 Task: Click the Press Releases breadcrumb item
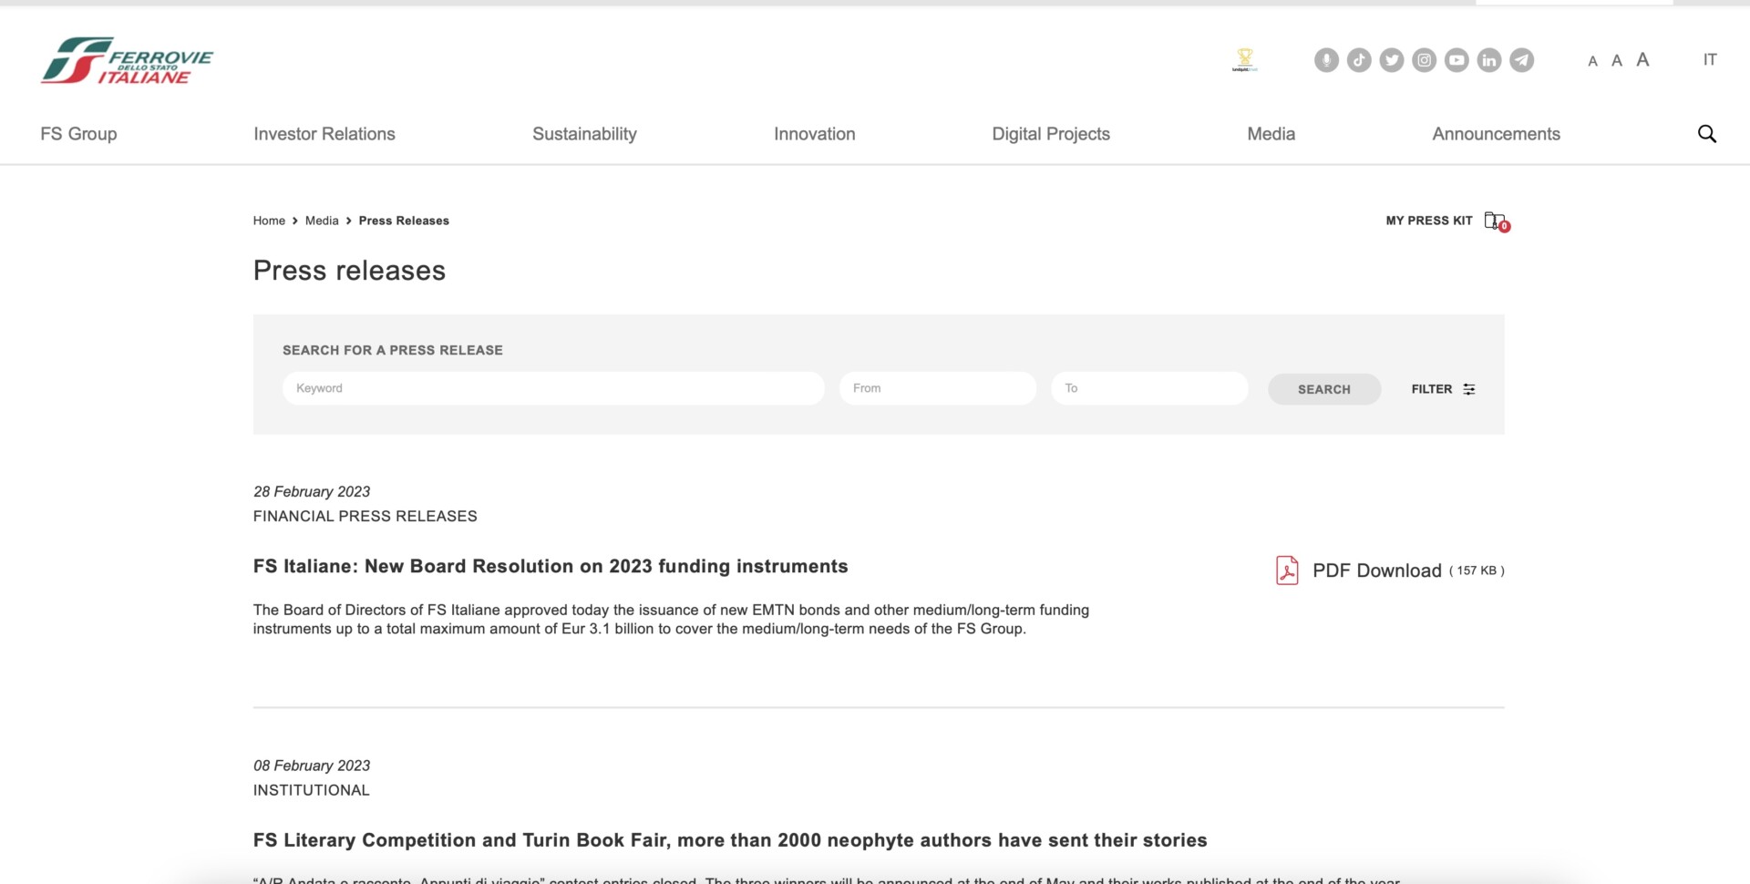click(404, 221)
